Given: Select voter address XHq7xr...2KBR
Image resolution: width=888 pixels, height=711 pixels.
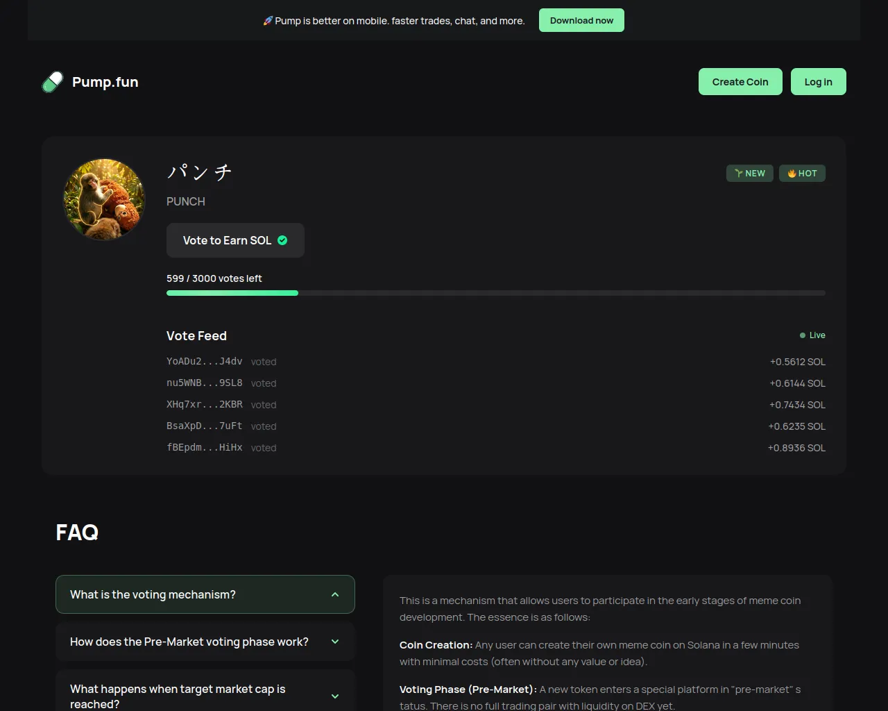Looking at the screenshot, I should tap(205, 404).
